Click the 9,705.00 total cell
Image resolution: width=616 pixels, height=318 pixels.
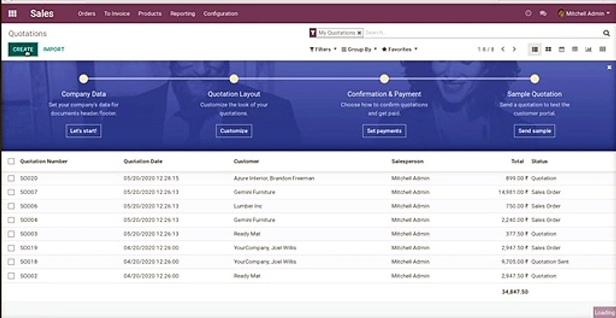(x=515, y=262)
